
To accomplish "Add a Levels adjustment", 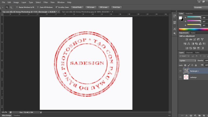I will point(191,40).
